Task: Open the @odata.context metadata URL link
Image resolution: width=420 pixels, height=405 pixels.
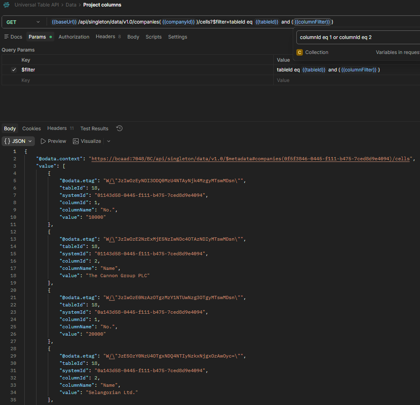Action: [251, 159]
